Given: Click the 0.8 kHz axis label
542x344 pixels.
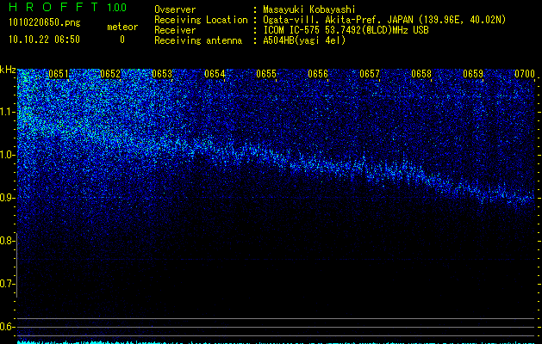Looking at the screenshot, I should tap(7, 241).
